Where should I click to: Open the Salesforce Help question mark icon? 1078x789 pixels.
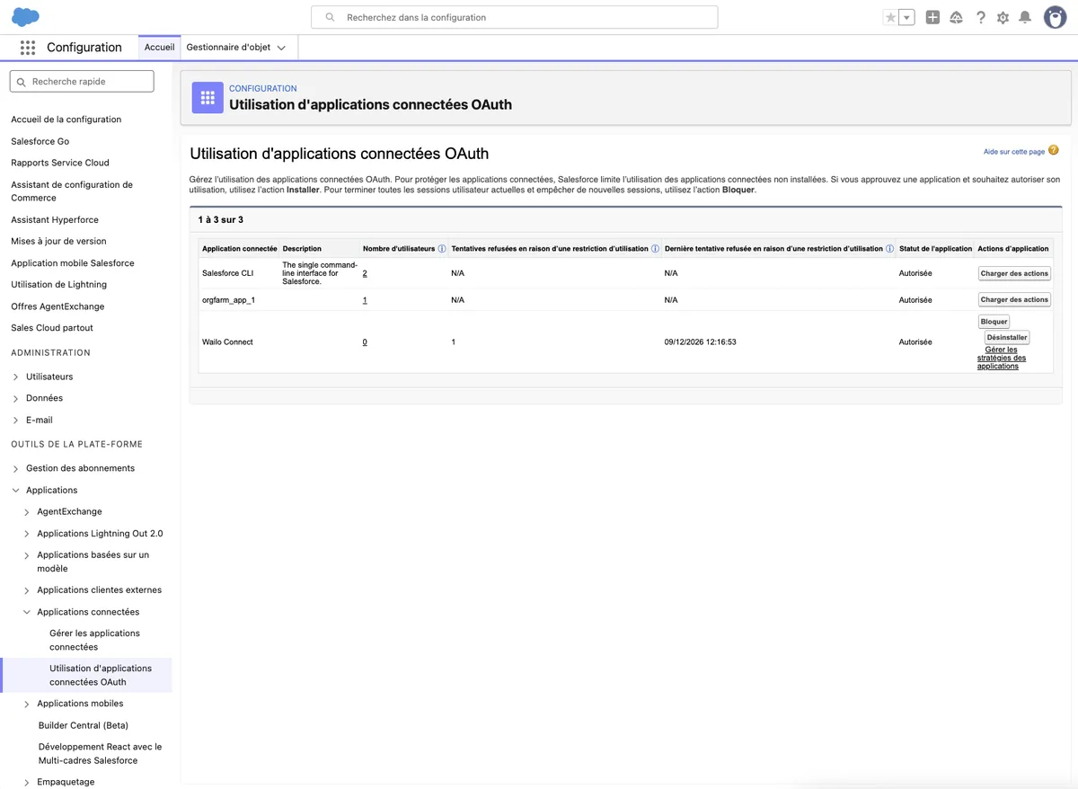[x=981, y=17]
